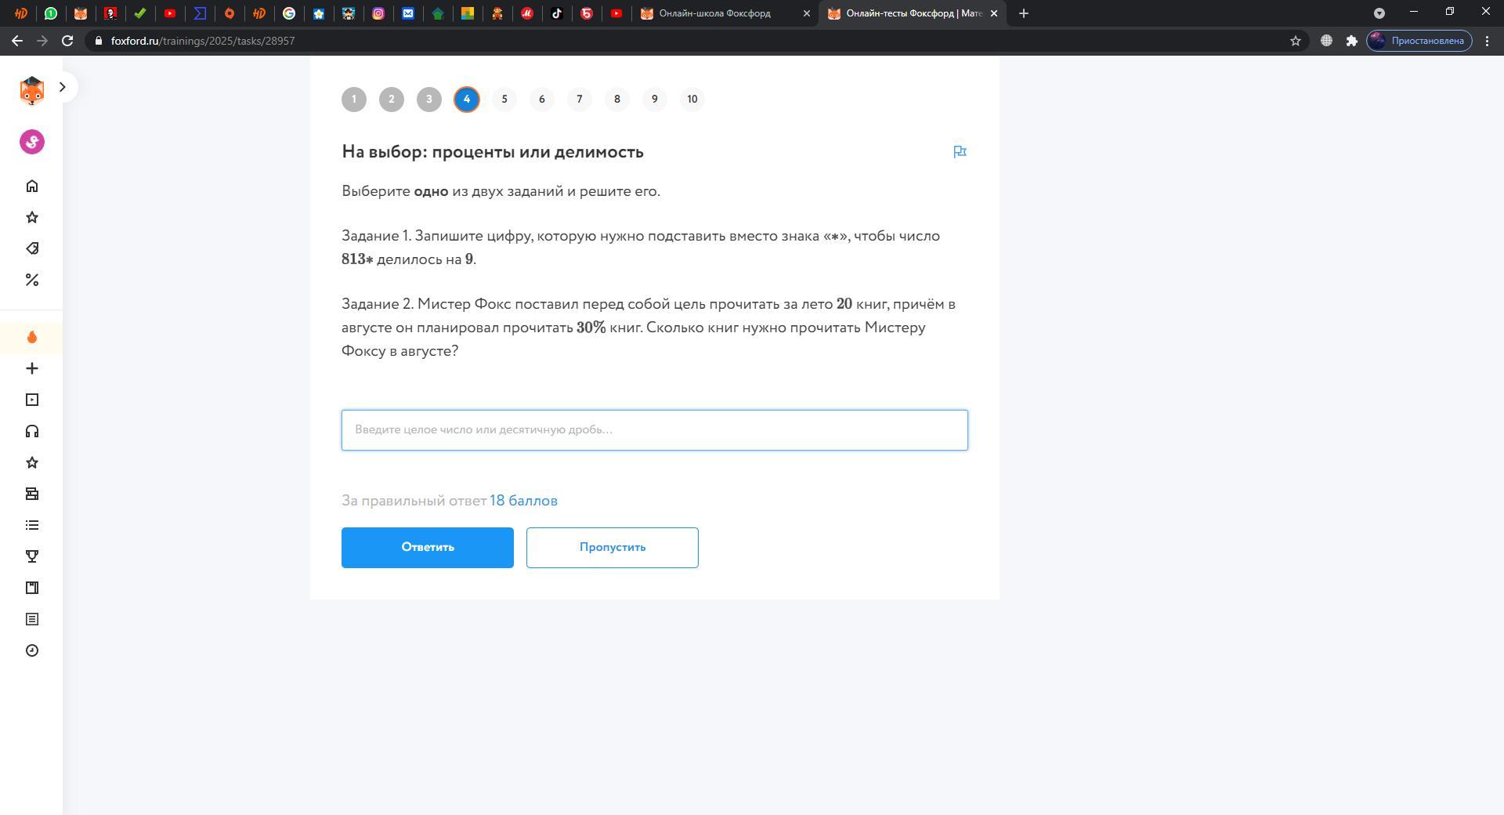The width and height of the screenshot is (1504, 815).
Task: Click the price tag sidebar icon
Action: pos(32,248)
